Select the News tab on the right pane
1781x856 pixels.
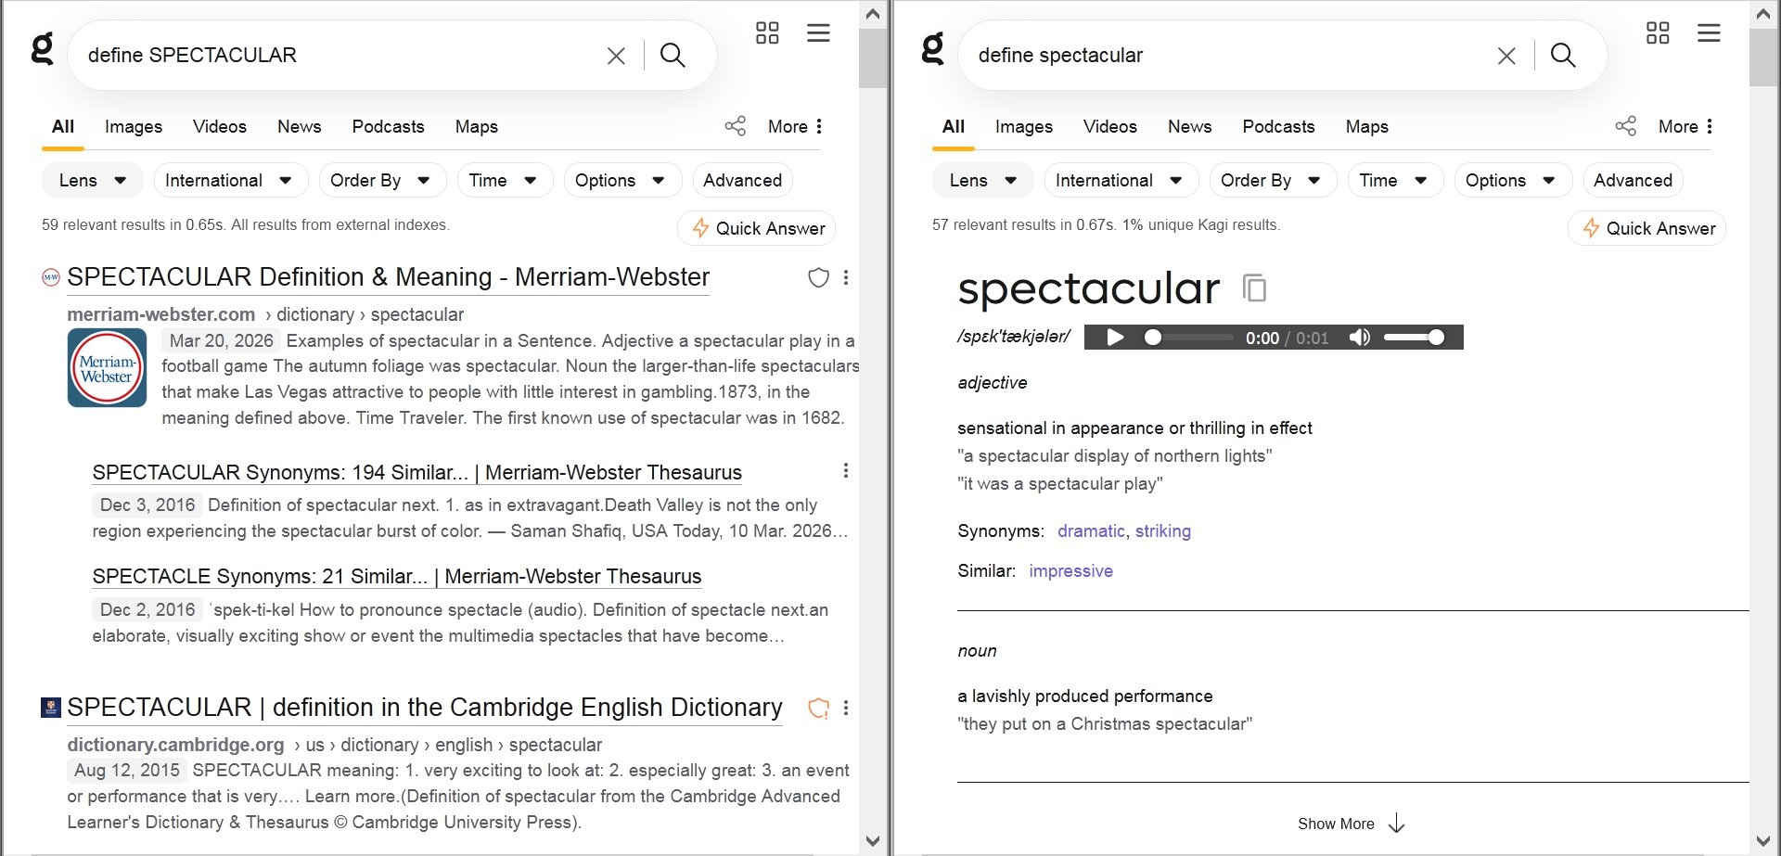pyautogui.click(x=1189, y=126)
